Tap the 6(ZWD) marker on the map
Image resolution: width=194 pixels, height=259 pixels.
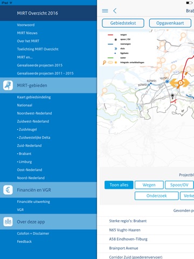pos(151,83)
